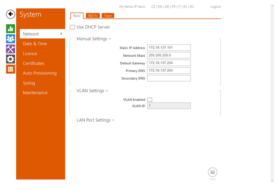Open the blue Directory users icon
The width and height of the screenshot is (278, 191).
10,39
